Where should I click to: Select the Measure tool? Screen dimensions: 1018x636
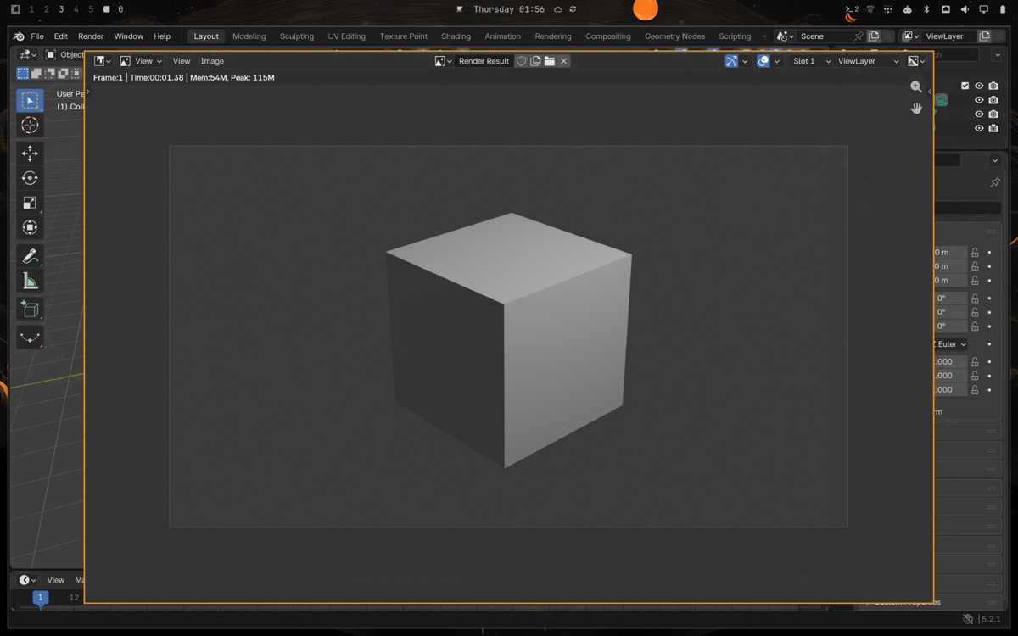tap(30, 281)
